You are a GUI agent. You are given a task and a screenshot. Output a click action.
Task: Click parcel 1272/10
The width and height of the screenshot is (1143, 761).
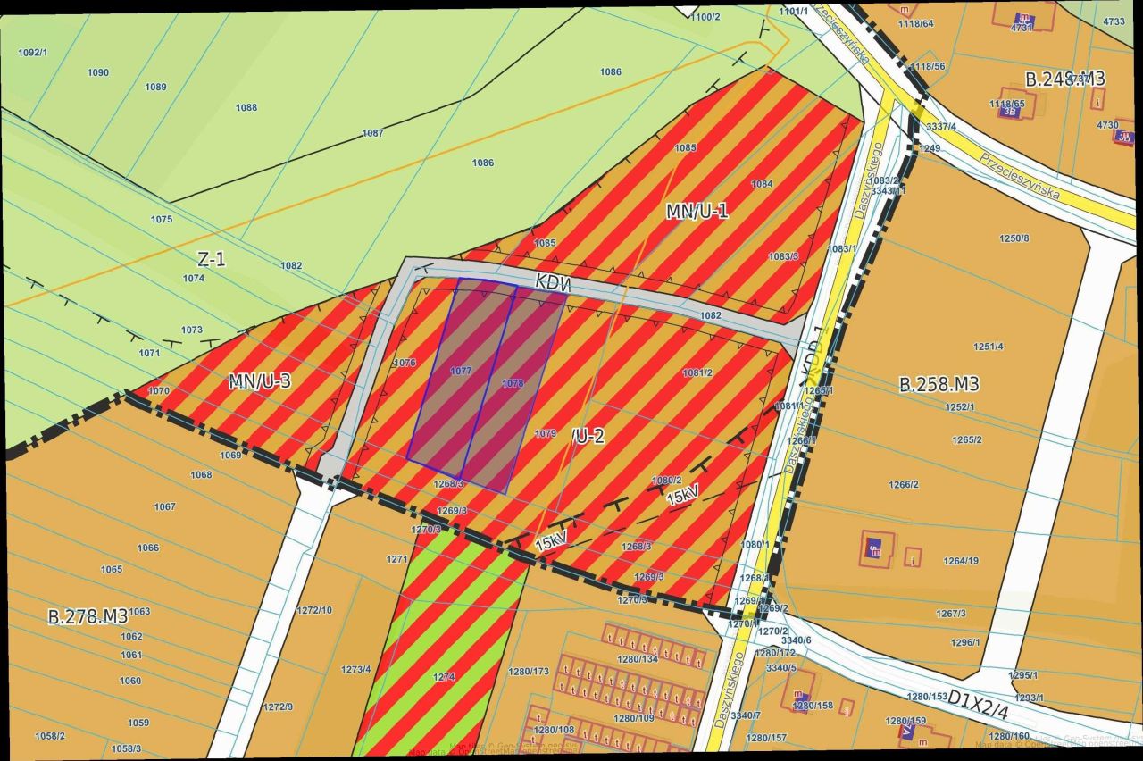[x=314, y=610]
